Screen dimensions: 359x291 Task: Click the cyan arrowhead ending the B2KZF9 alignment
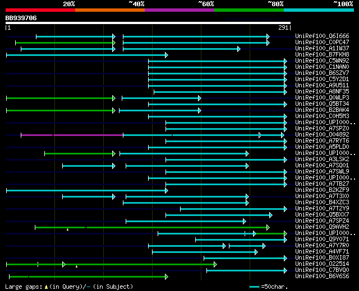[167, 190]
